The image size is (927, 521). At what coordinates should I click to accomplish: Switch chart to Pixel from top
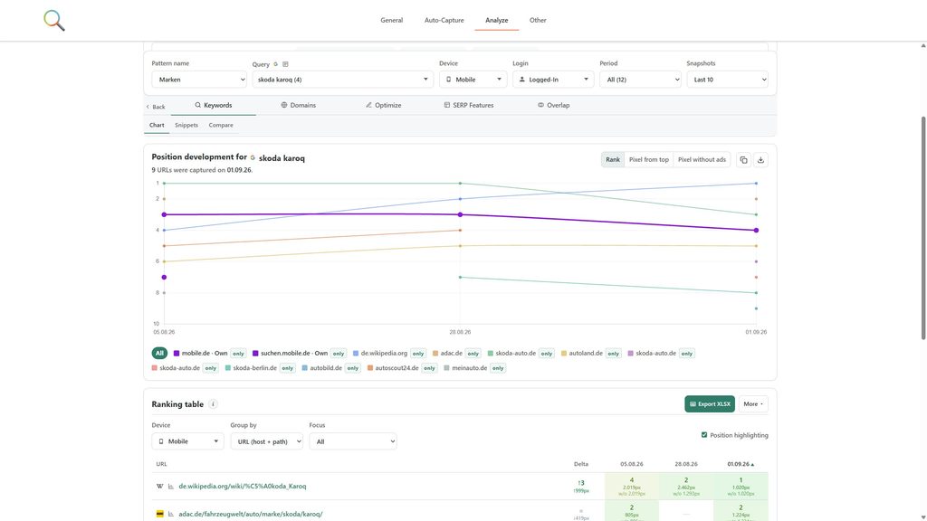pyautogui.click(x=648, y=159)
